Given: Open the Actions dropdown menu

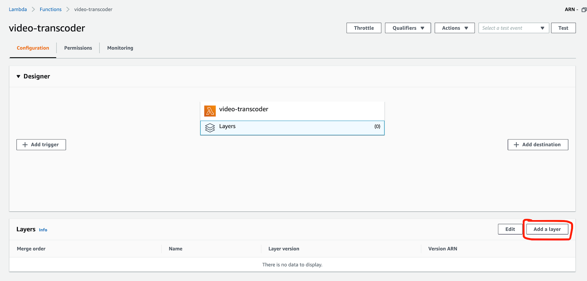Looking at the screenshot, I should 455,28.
